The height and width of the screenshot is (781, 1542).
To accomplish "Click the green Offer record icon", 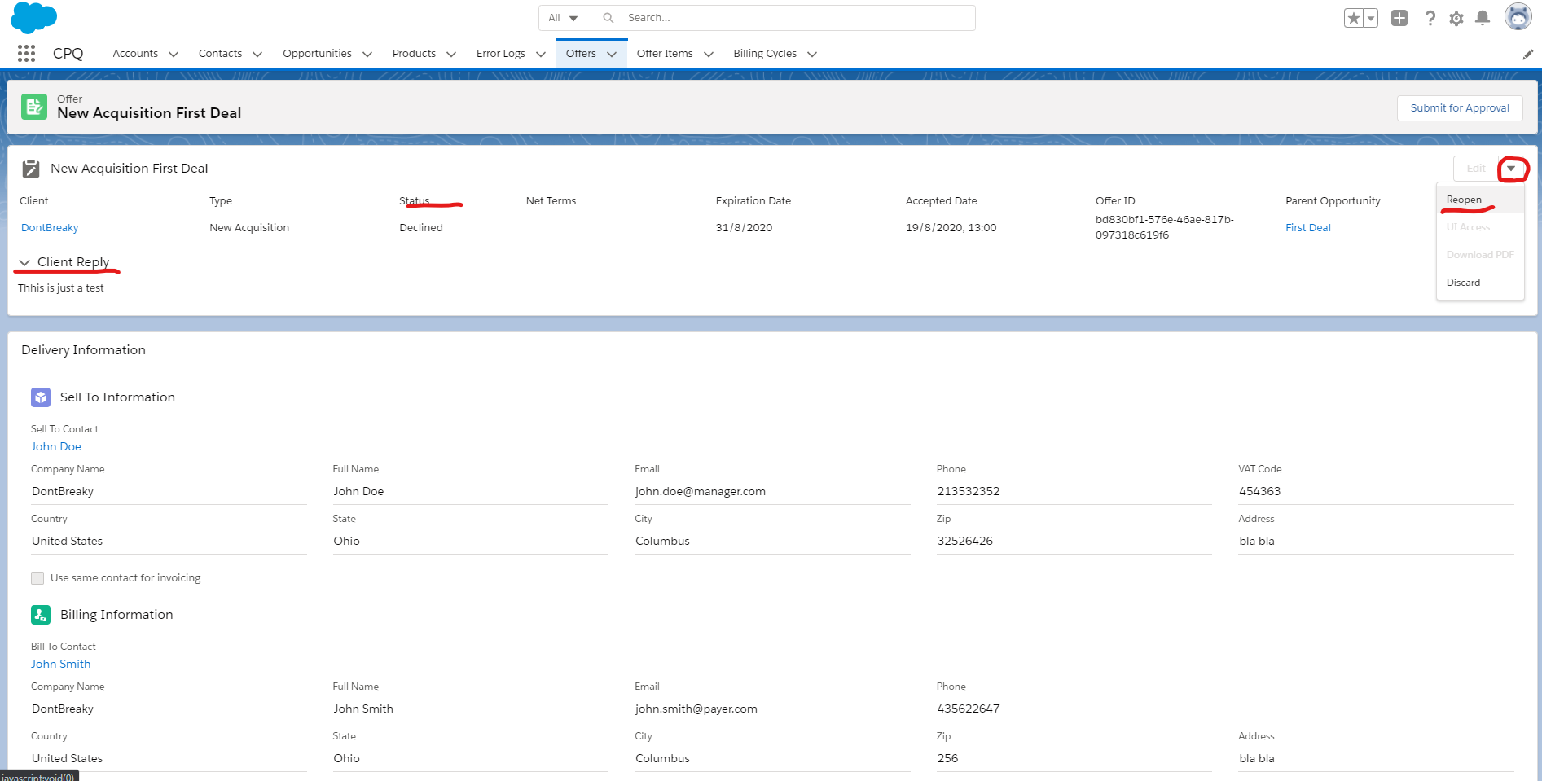I will [x=34, y=107].
